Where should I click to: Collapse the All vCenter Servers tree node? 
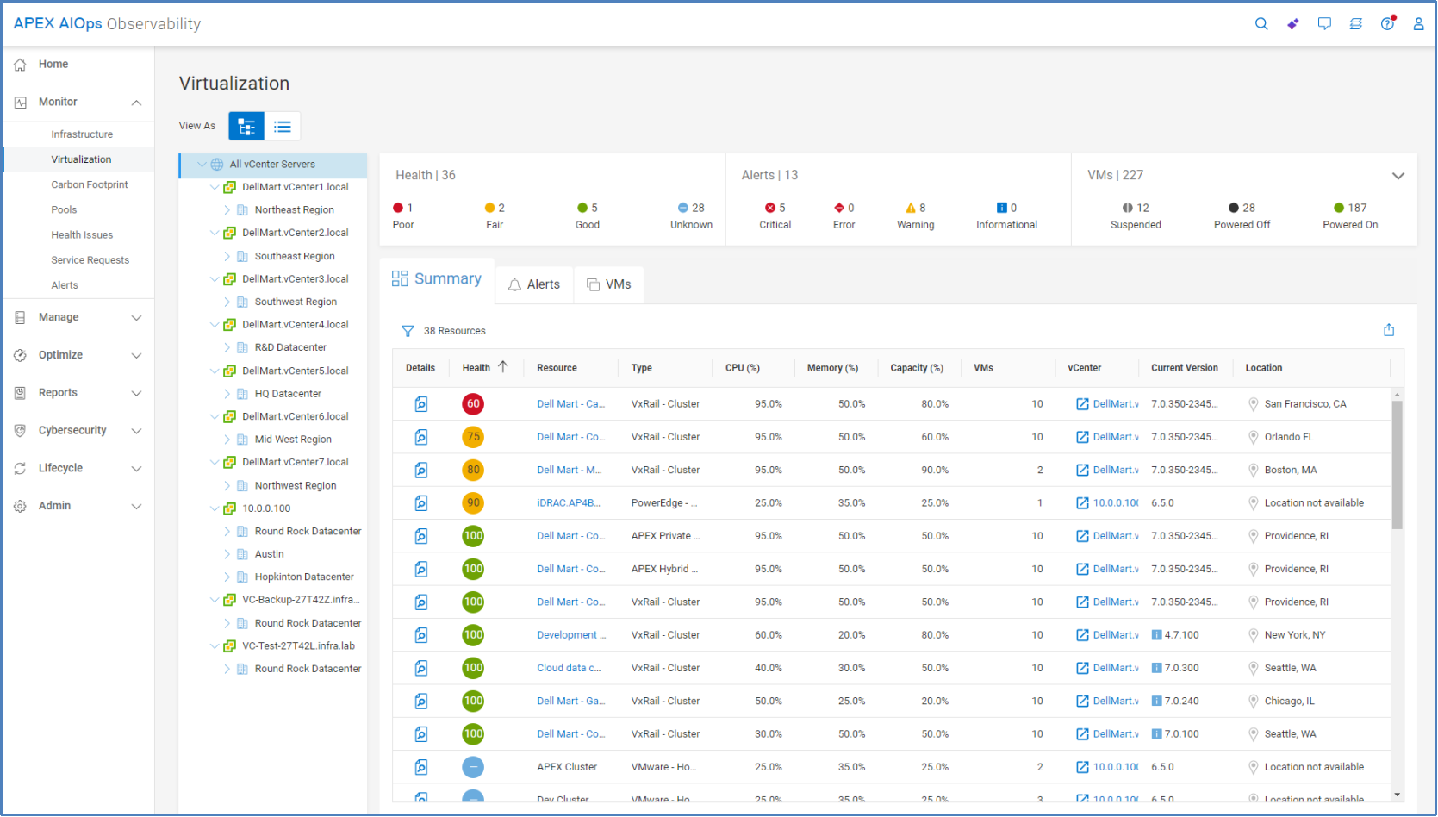(202, 165)
